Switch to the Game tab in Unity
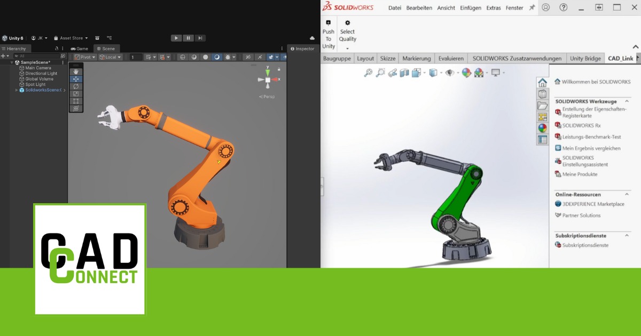This screenshot has height=336, width=641. (x=80, y=49)
